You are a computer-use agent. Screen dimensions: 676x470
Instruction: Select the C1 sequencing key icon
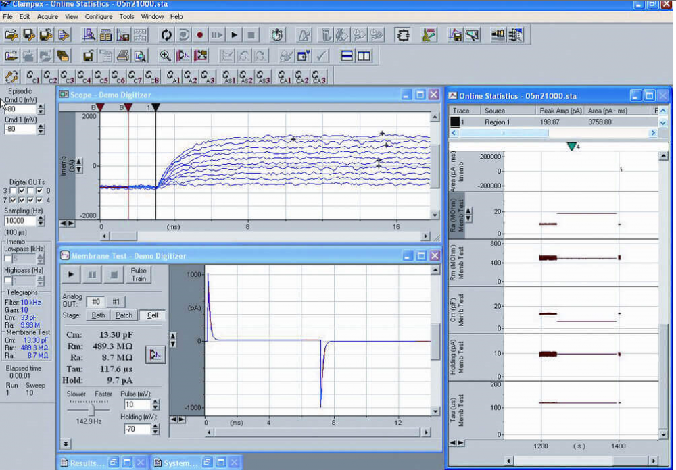click(32, 77)
